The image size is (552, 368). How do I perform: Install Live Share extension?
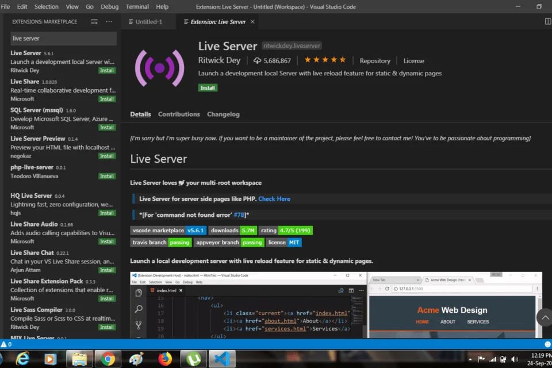click(107, 99)
